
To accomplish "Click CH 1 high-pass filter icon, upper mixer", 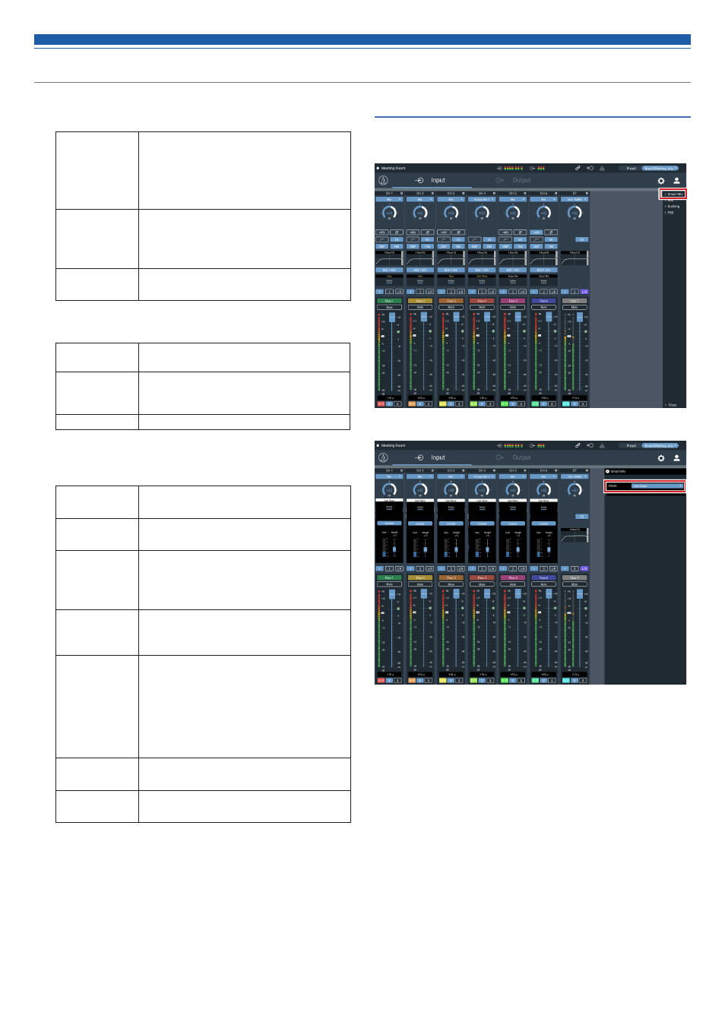I will click(x=382, y=239).
